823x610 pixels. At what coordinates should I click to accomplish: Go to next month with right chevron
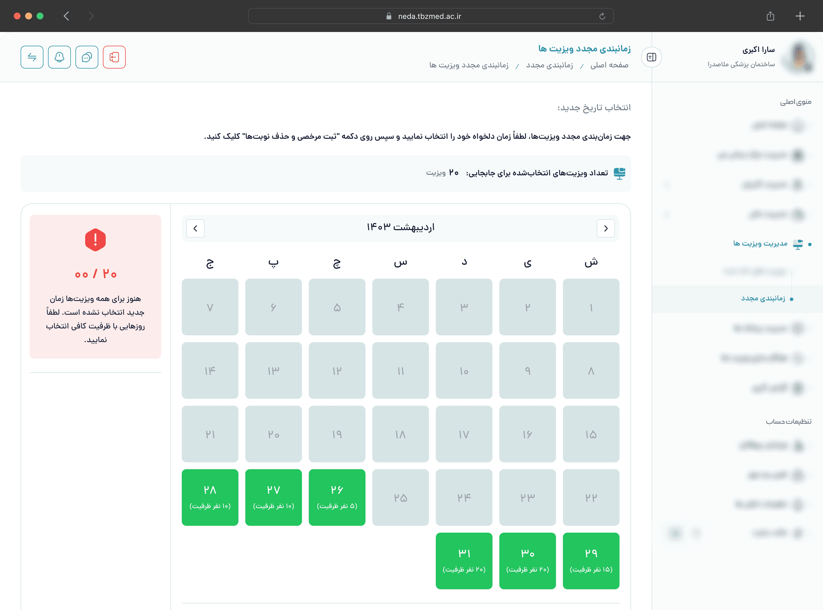click(606, 228)
